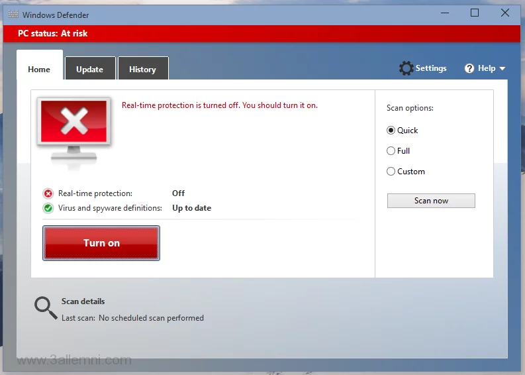Click the PC status At risk banner

click(x=53, y=33)
